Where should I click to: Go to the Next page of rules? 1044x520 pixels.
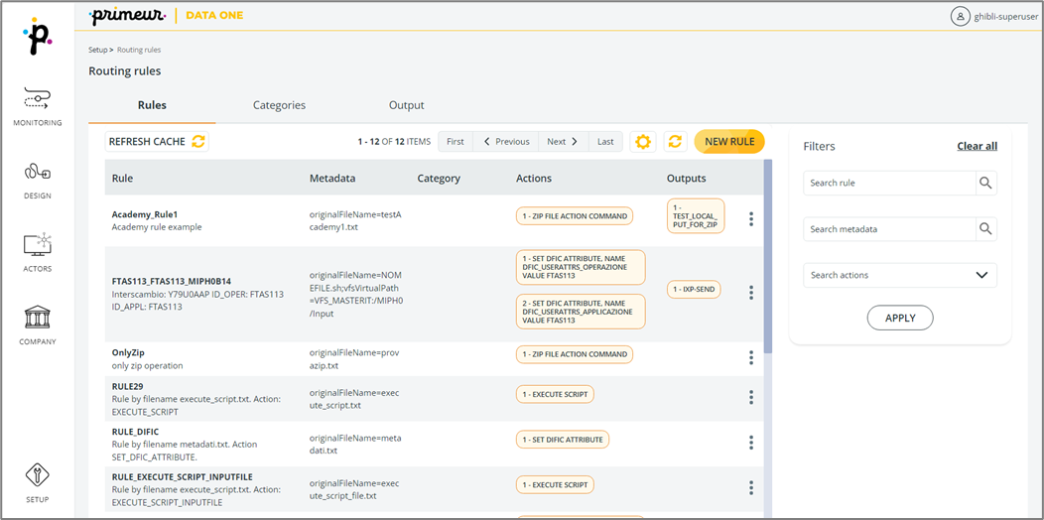(x=563, y=142)
